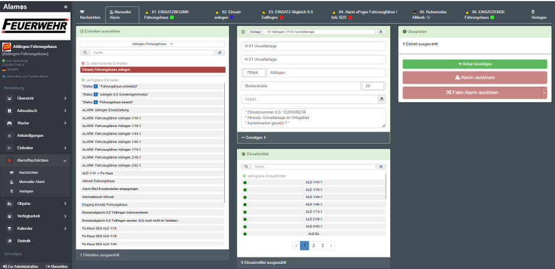Toggle the hamburger menu next to Alamos

66,6
